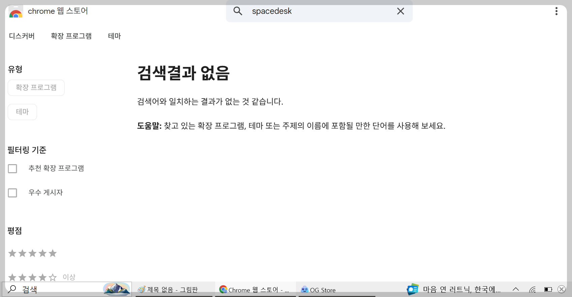The image size is (572, 297).
Task: Click the 검색결과 없음 heading
Action: pos(183,73)
